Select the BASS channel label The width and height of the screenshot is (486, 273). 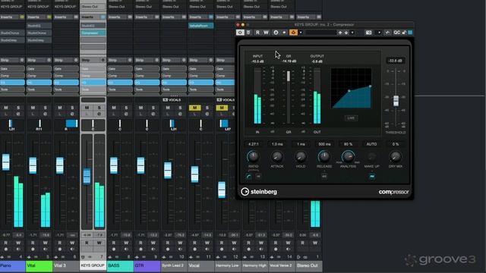120,265
